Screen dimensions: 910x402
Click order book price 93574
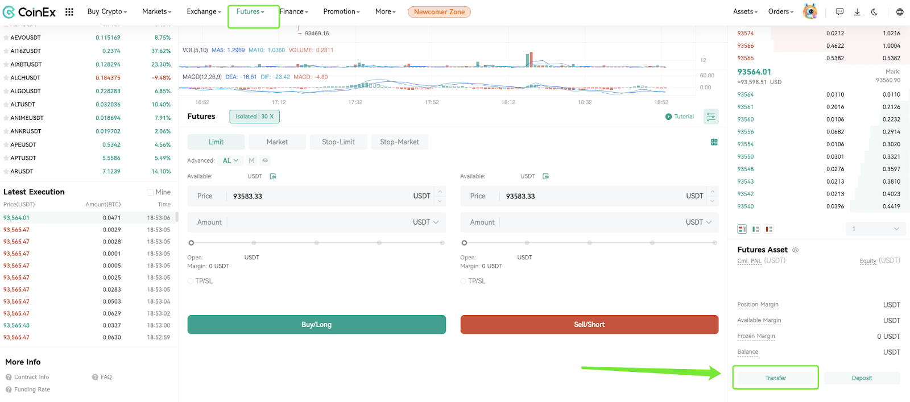tap(746, 34)
